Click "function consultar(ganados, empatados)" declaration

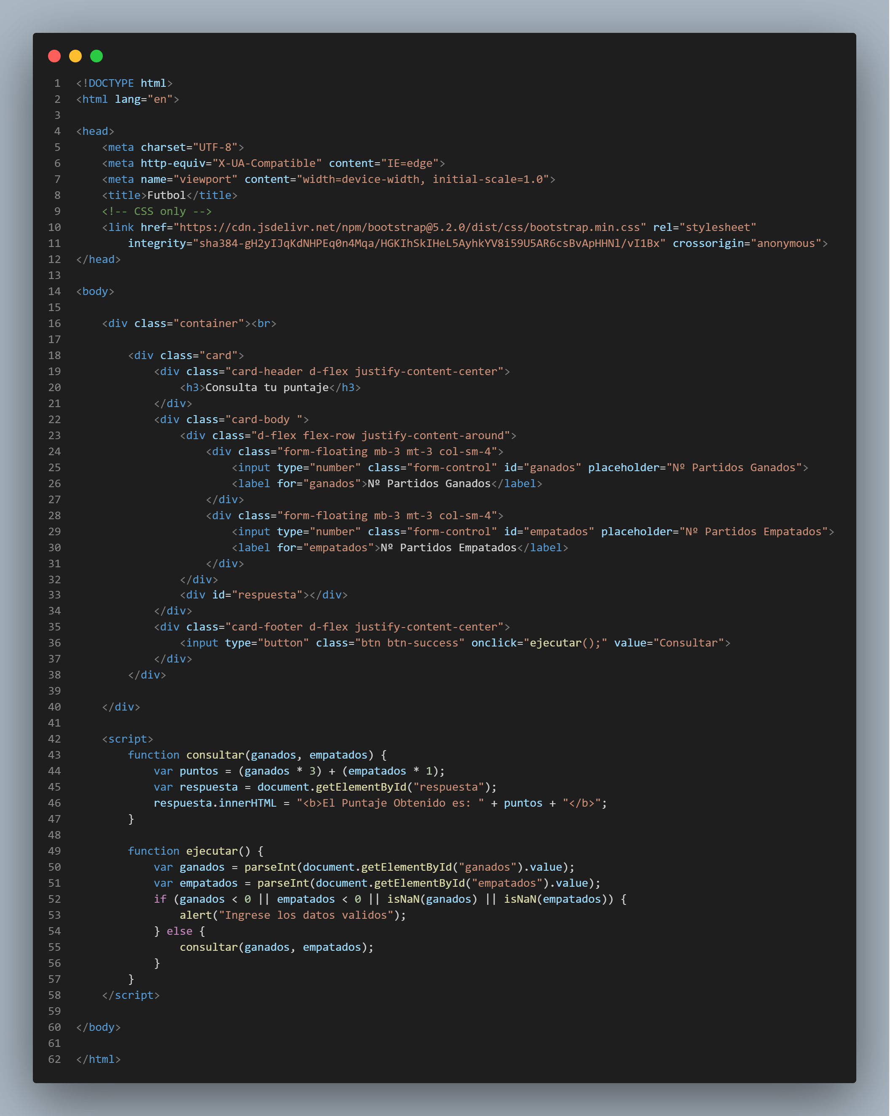[251, 756]
